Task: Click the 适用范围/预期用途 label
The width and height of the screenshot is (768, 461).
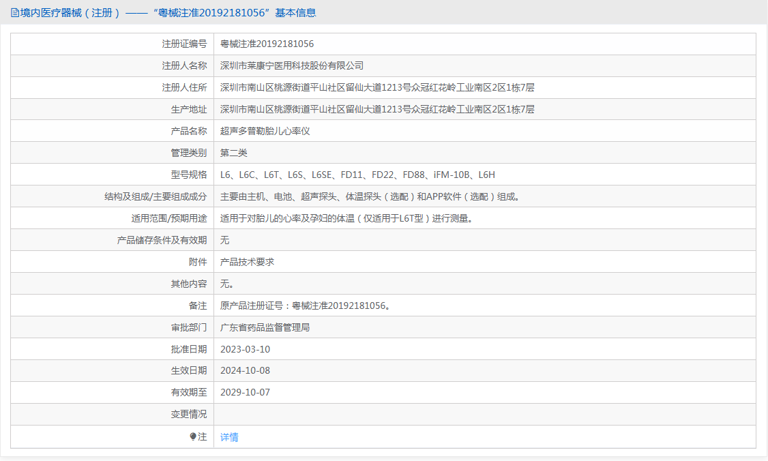Action: pos(169,218)
